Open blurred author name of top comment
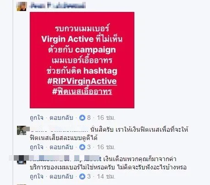The image size is (210, 185). point(58,6)
